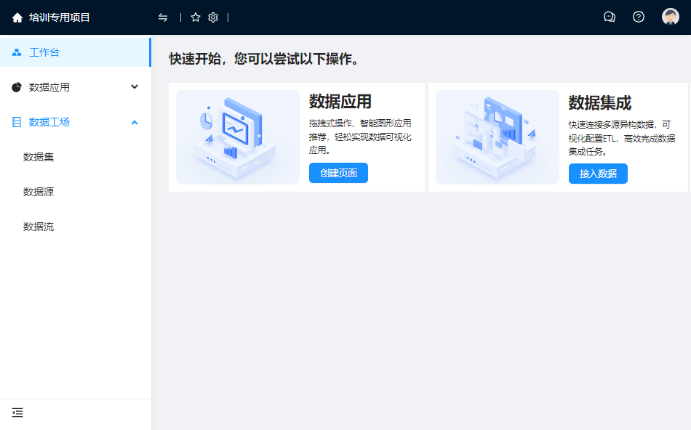Click the 工作台 workbench icon
The height and width of the screenshot is (430, 691).
[17, 52]
